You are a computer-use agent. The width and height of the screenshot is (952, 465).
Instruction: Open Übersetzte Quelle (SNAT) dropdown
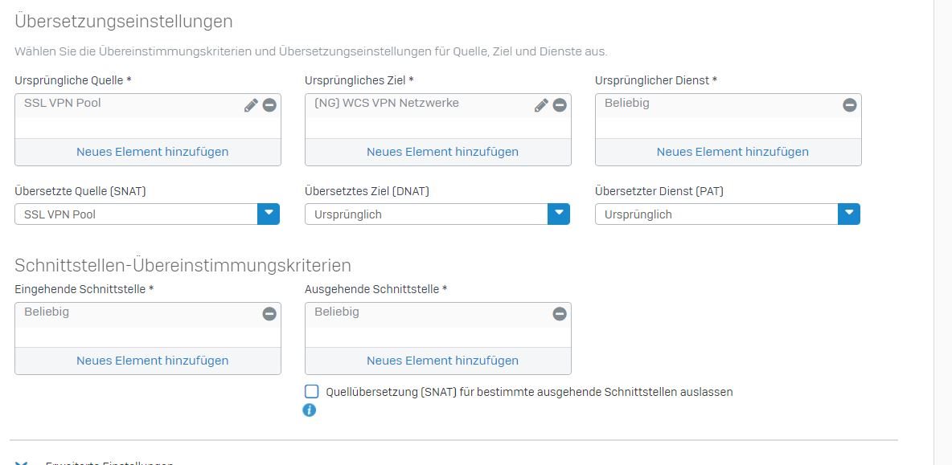click(x=147, y=214)
